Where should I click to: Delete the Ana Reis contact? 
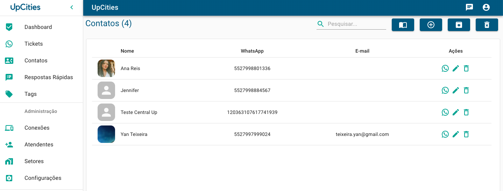point(466,68)
